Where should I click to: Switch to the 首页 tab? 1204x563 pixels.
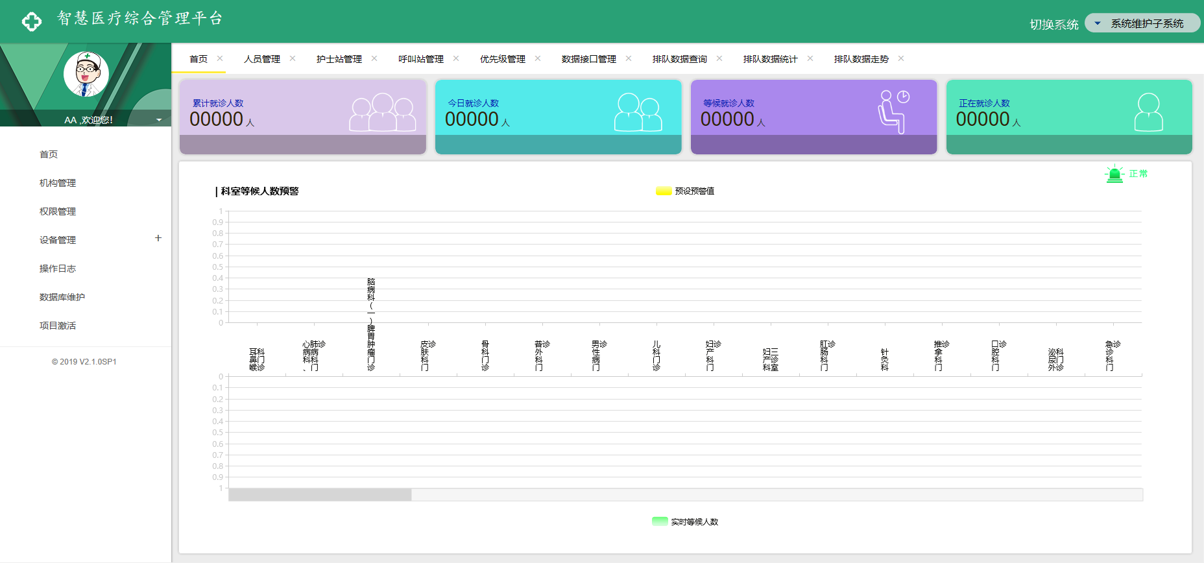199,59
